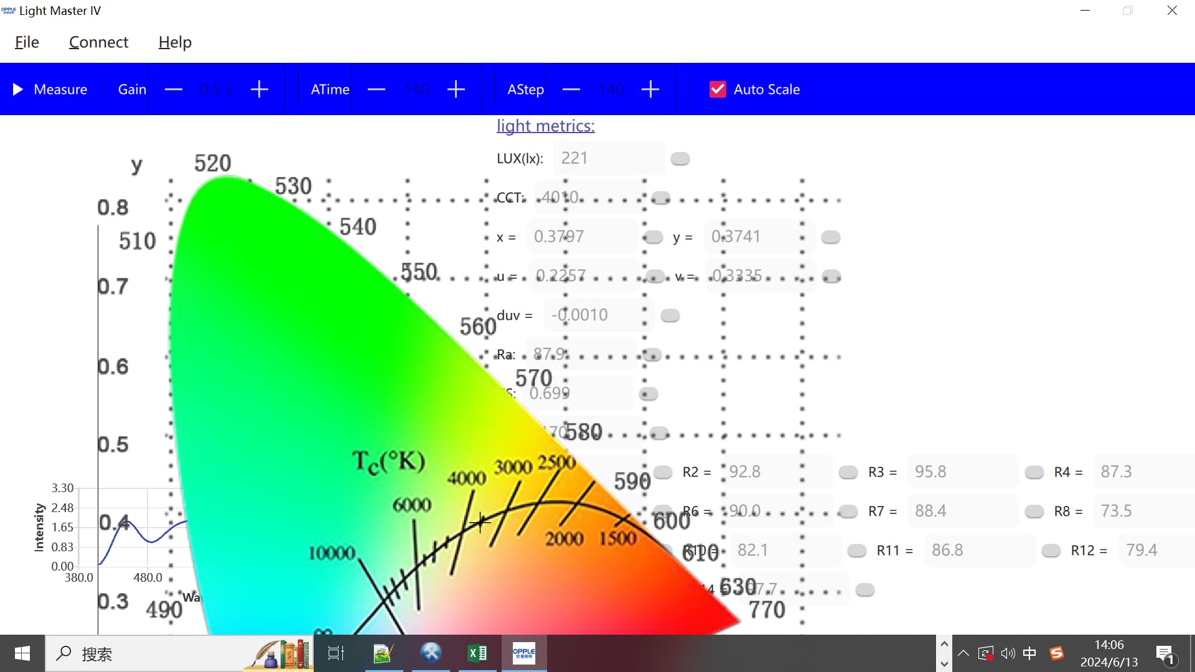Open the Connect menu
Screen dimensions: 1195x672
pos(98,42)
